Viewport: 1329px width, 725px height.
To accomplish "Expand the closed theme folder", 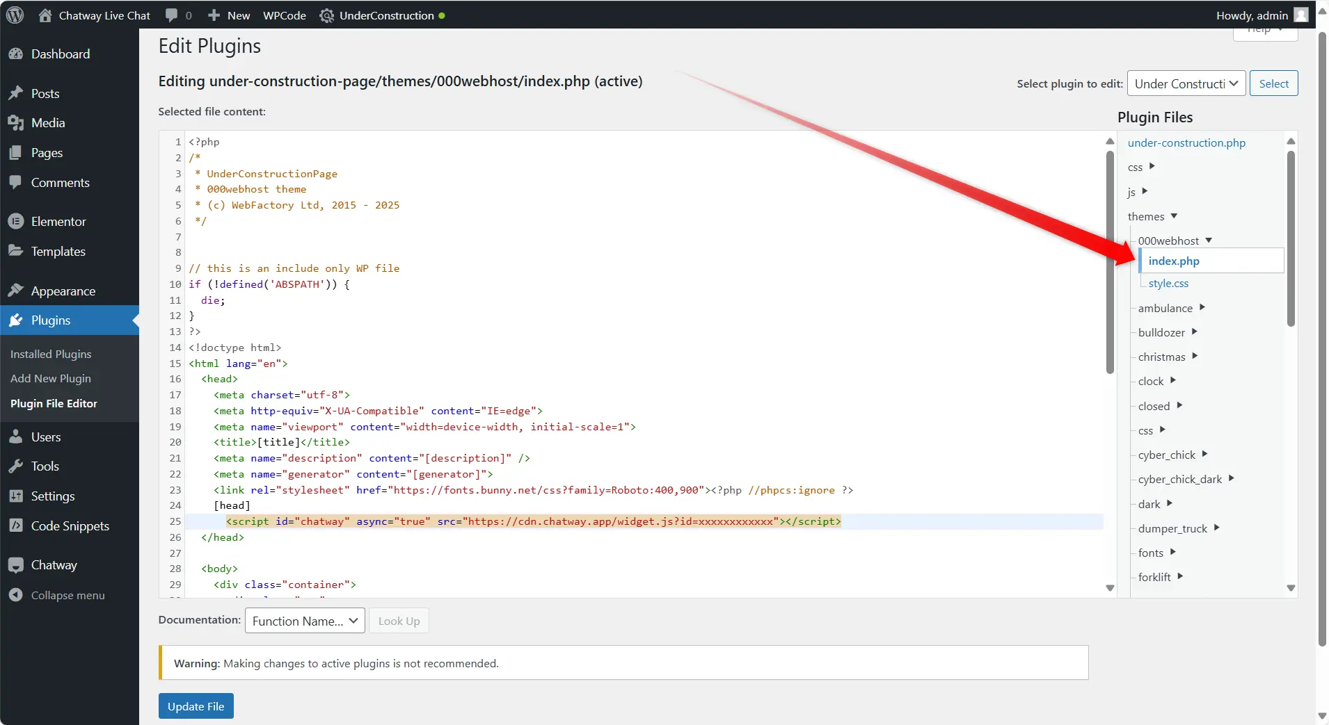I will pyautogui.click(x=1179, y=405).
